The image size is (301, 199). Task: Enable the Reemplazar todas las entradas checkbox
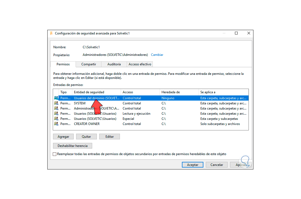(54, 154)
